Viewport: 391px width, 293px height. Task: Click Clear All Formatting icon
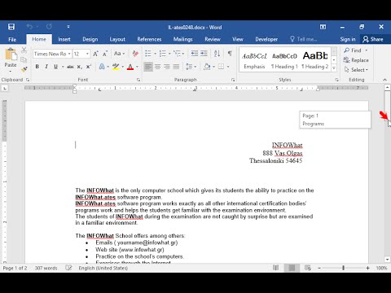(x=135, y=54)
